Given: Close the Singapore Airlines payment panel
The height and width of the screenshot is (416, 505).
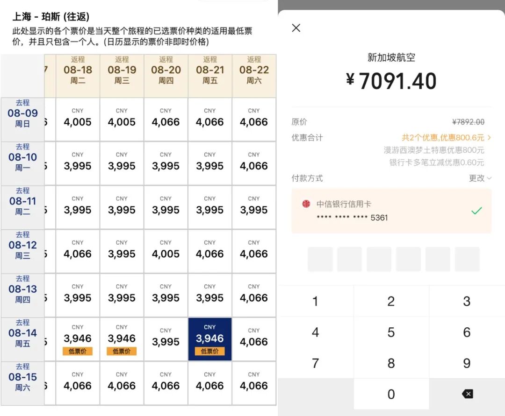Looking at the screenshot, I should pyautogui.click(x=296, y=28).
